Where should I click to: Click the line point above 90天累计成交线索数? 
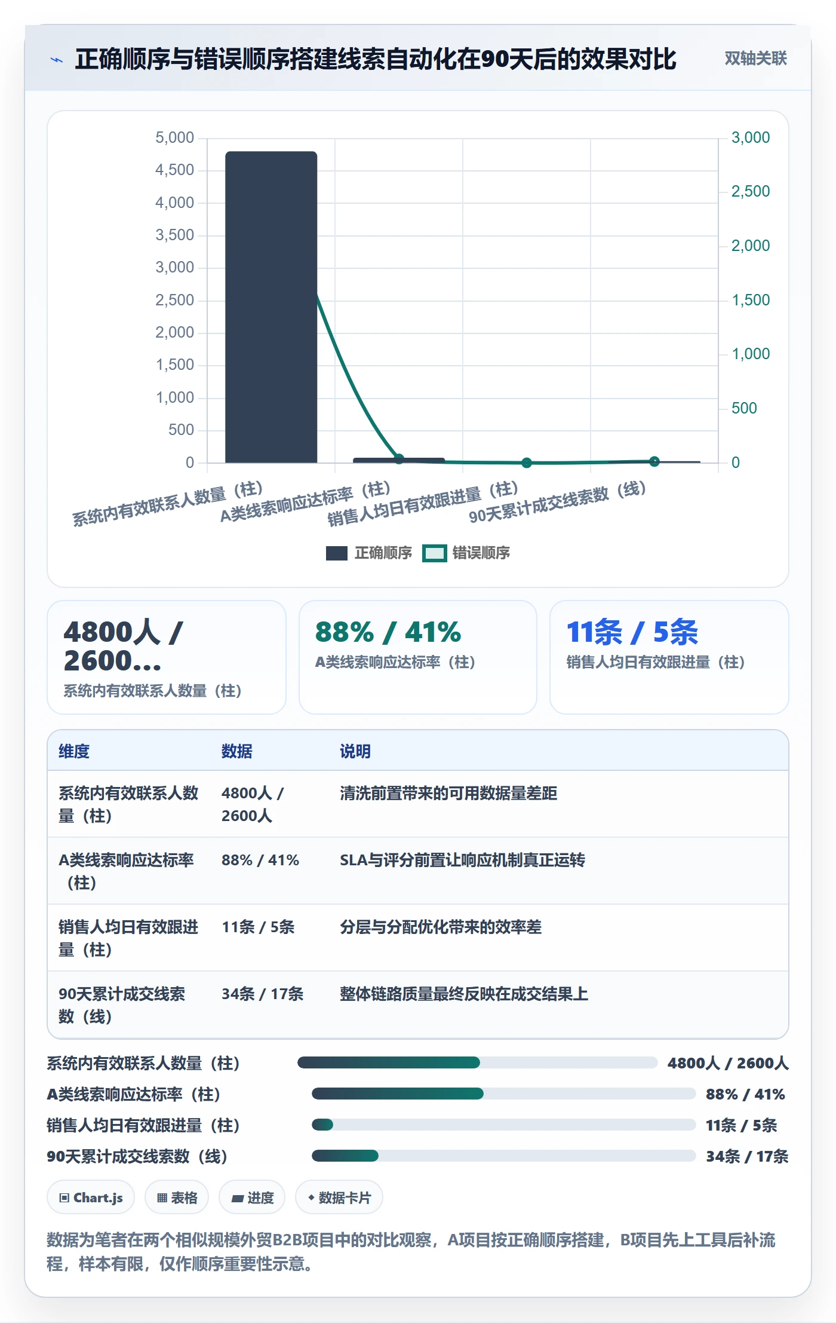(x=654, y=461)
